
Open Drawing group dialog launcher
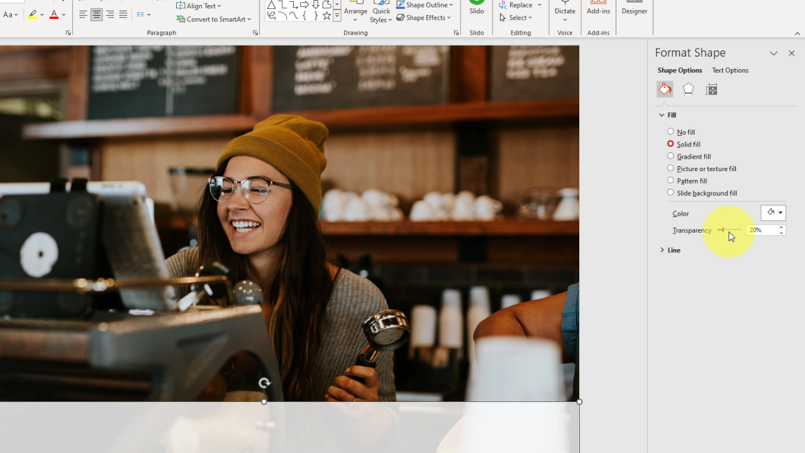point(456,33)
